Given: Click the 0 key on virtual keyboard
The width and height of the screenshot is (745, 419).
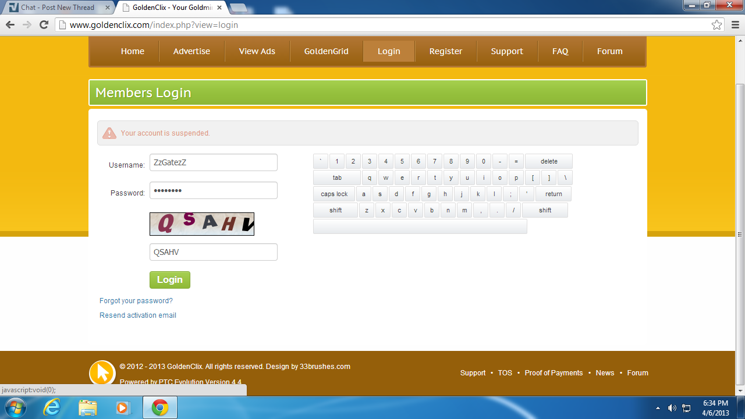Looking at the screenshot, I should (484, 161).
